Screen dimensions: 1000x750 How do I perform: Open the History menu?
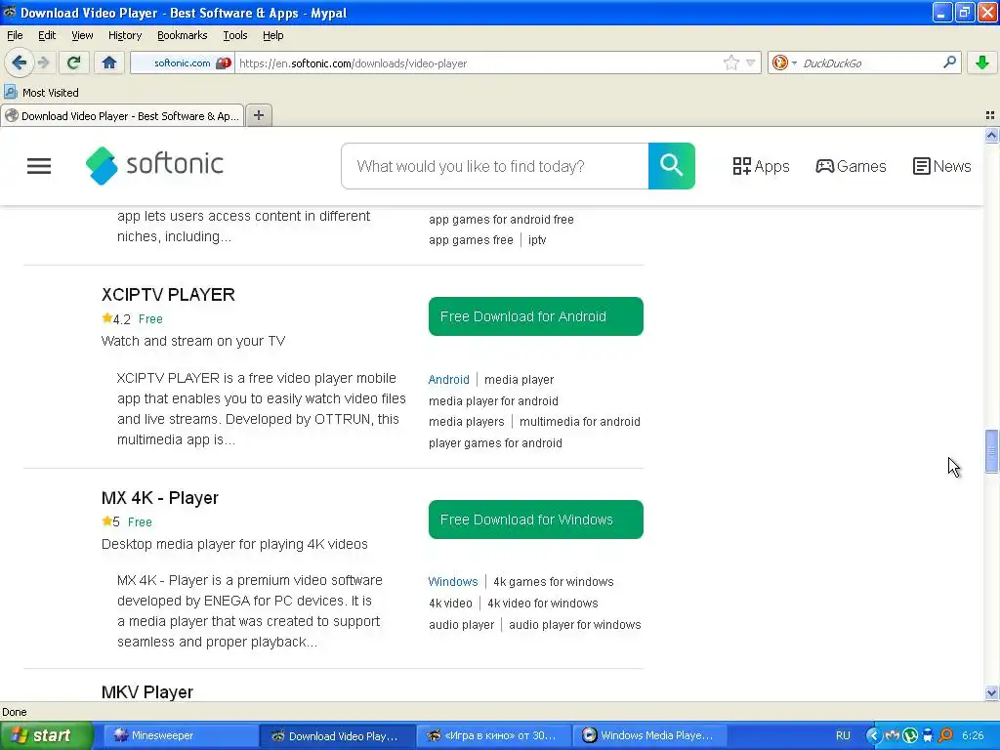[x=124, y=35]
